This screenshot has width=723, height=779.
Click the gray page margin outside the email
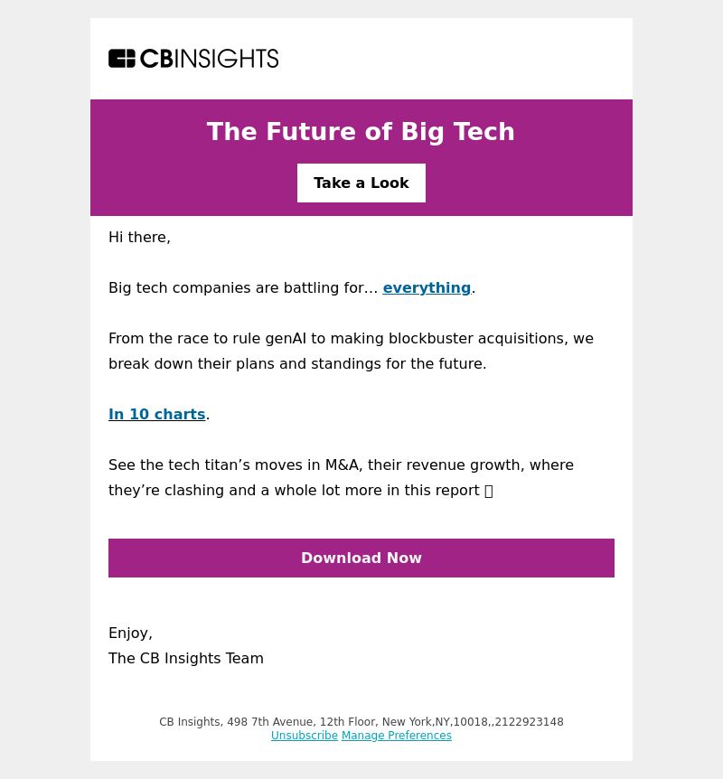[x=44, y=389]
